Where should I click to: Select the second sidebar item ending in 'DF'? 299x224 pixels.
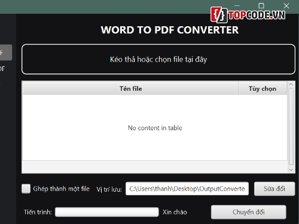point(3,69)
